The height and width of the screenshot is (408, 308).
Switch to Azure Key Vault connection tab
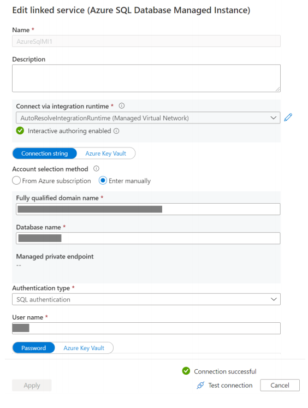[105, 153]
